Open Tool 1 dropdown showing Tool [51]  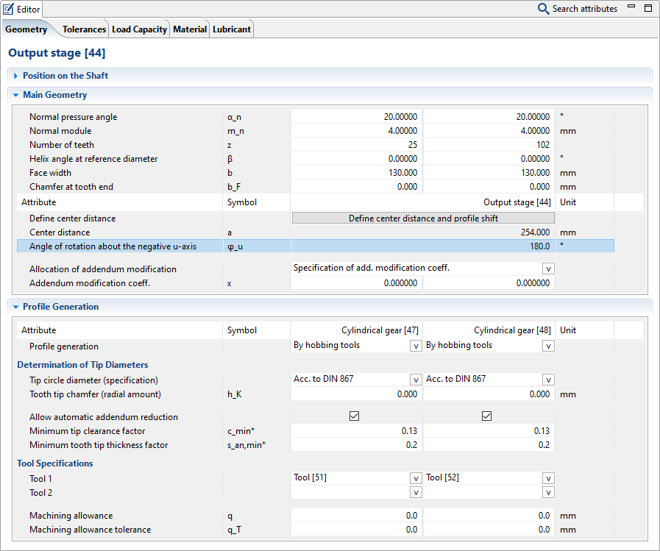[416, 478]
